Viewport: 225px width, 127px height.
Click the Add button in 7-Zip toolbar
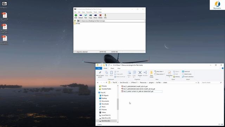pos(76,16)
